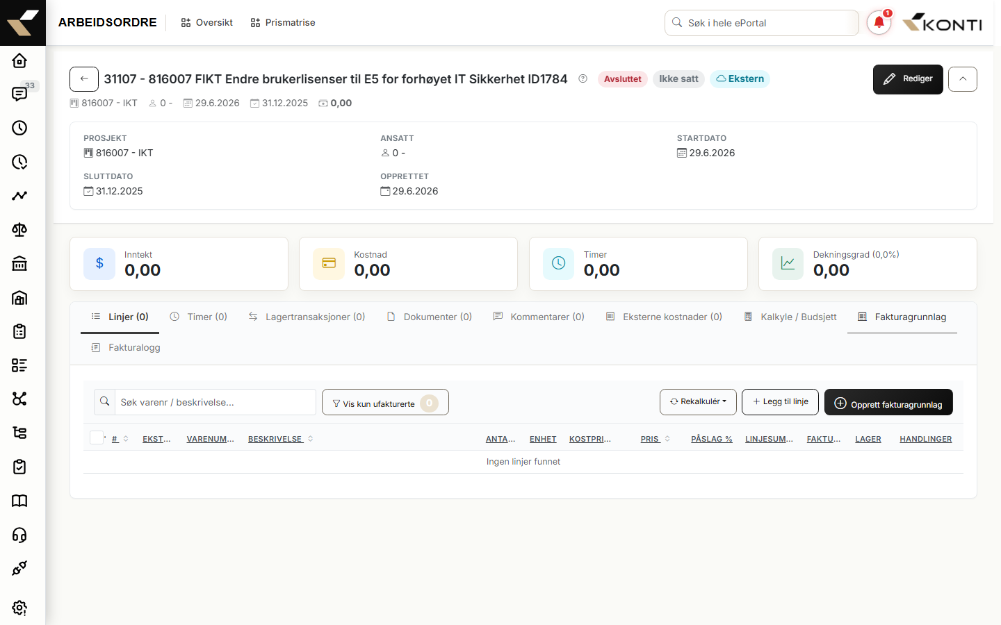Switch to the Eksterne kostnader (0) tab
The height and width of the screenshot is (625, 1001).
(665, 317)
